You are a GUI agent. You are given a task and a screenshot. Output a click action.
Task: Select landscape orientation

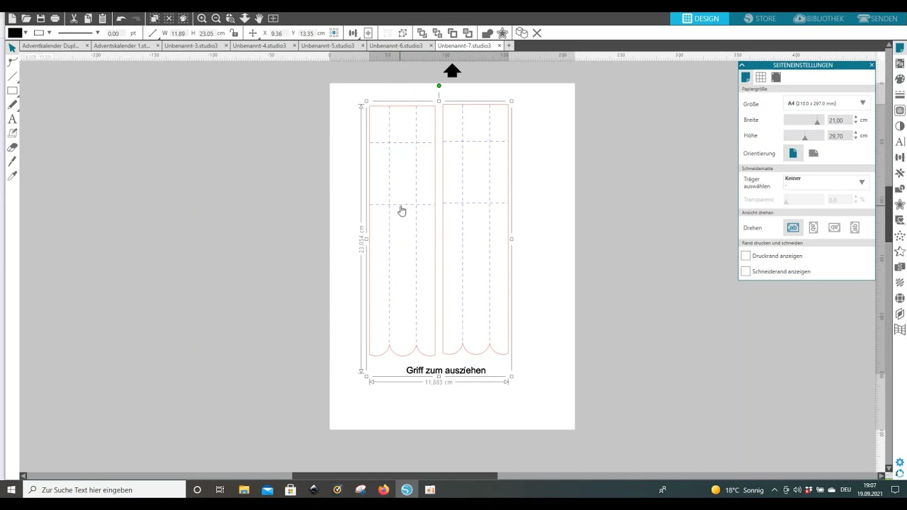pos(813,153)
